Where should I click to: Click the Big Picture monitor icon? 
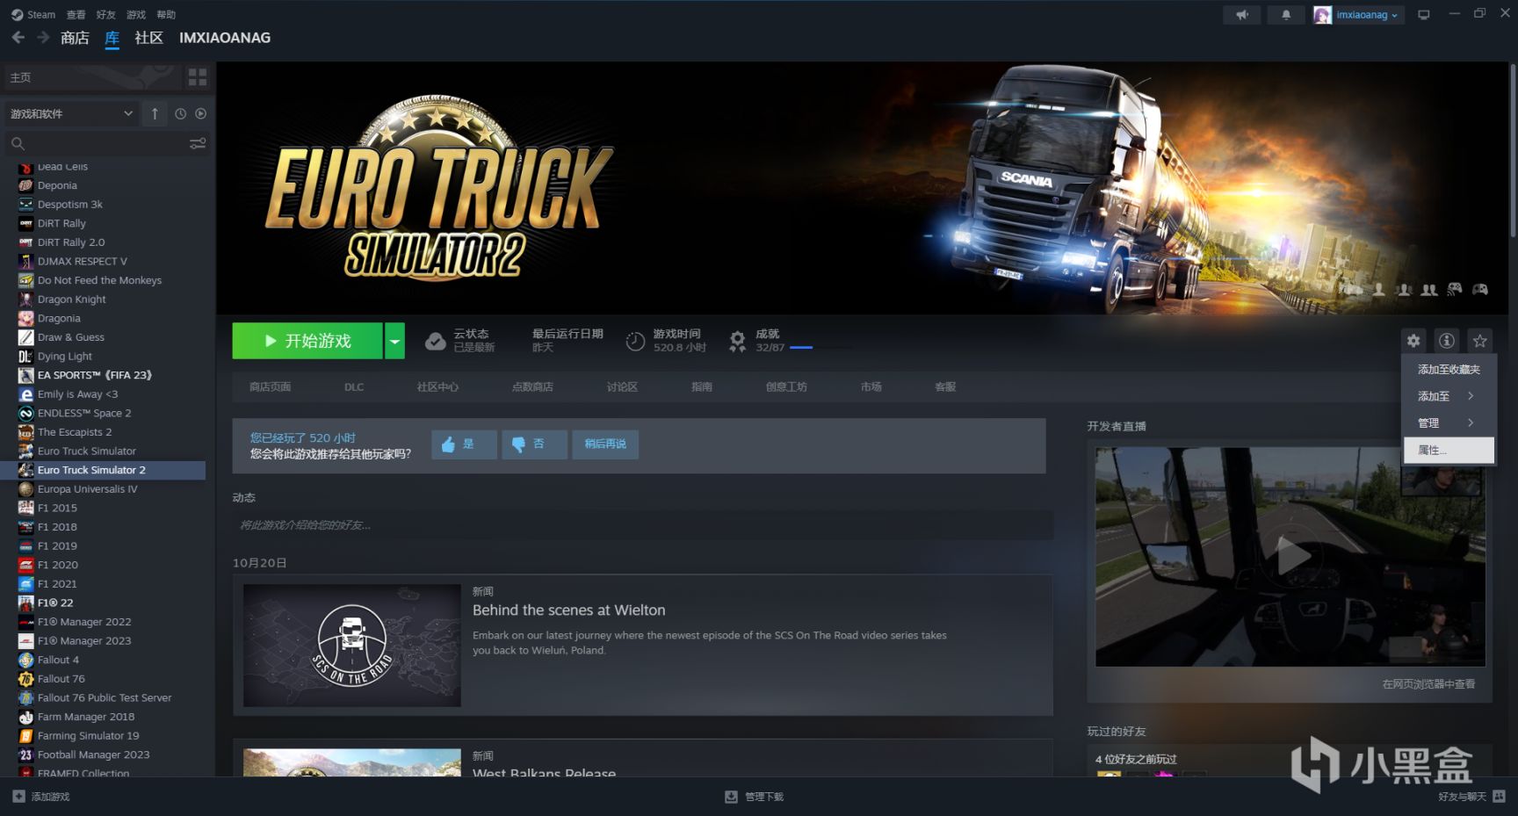pyautogui.click(x=1424, y=15)
